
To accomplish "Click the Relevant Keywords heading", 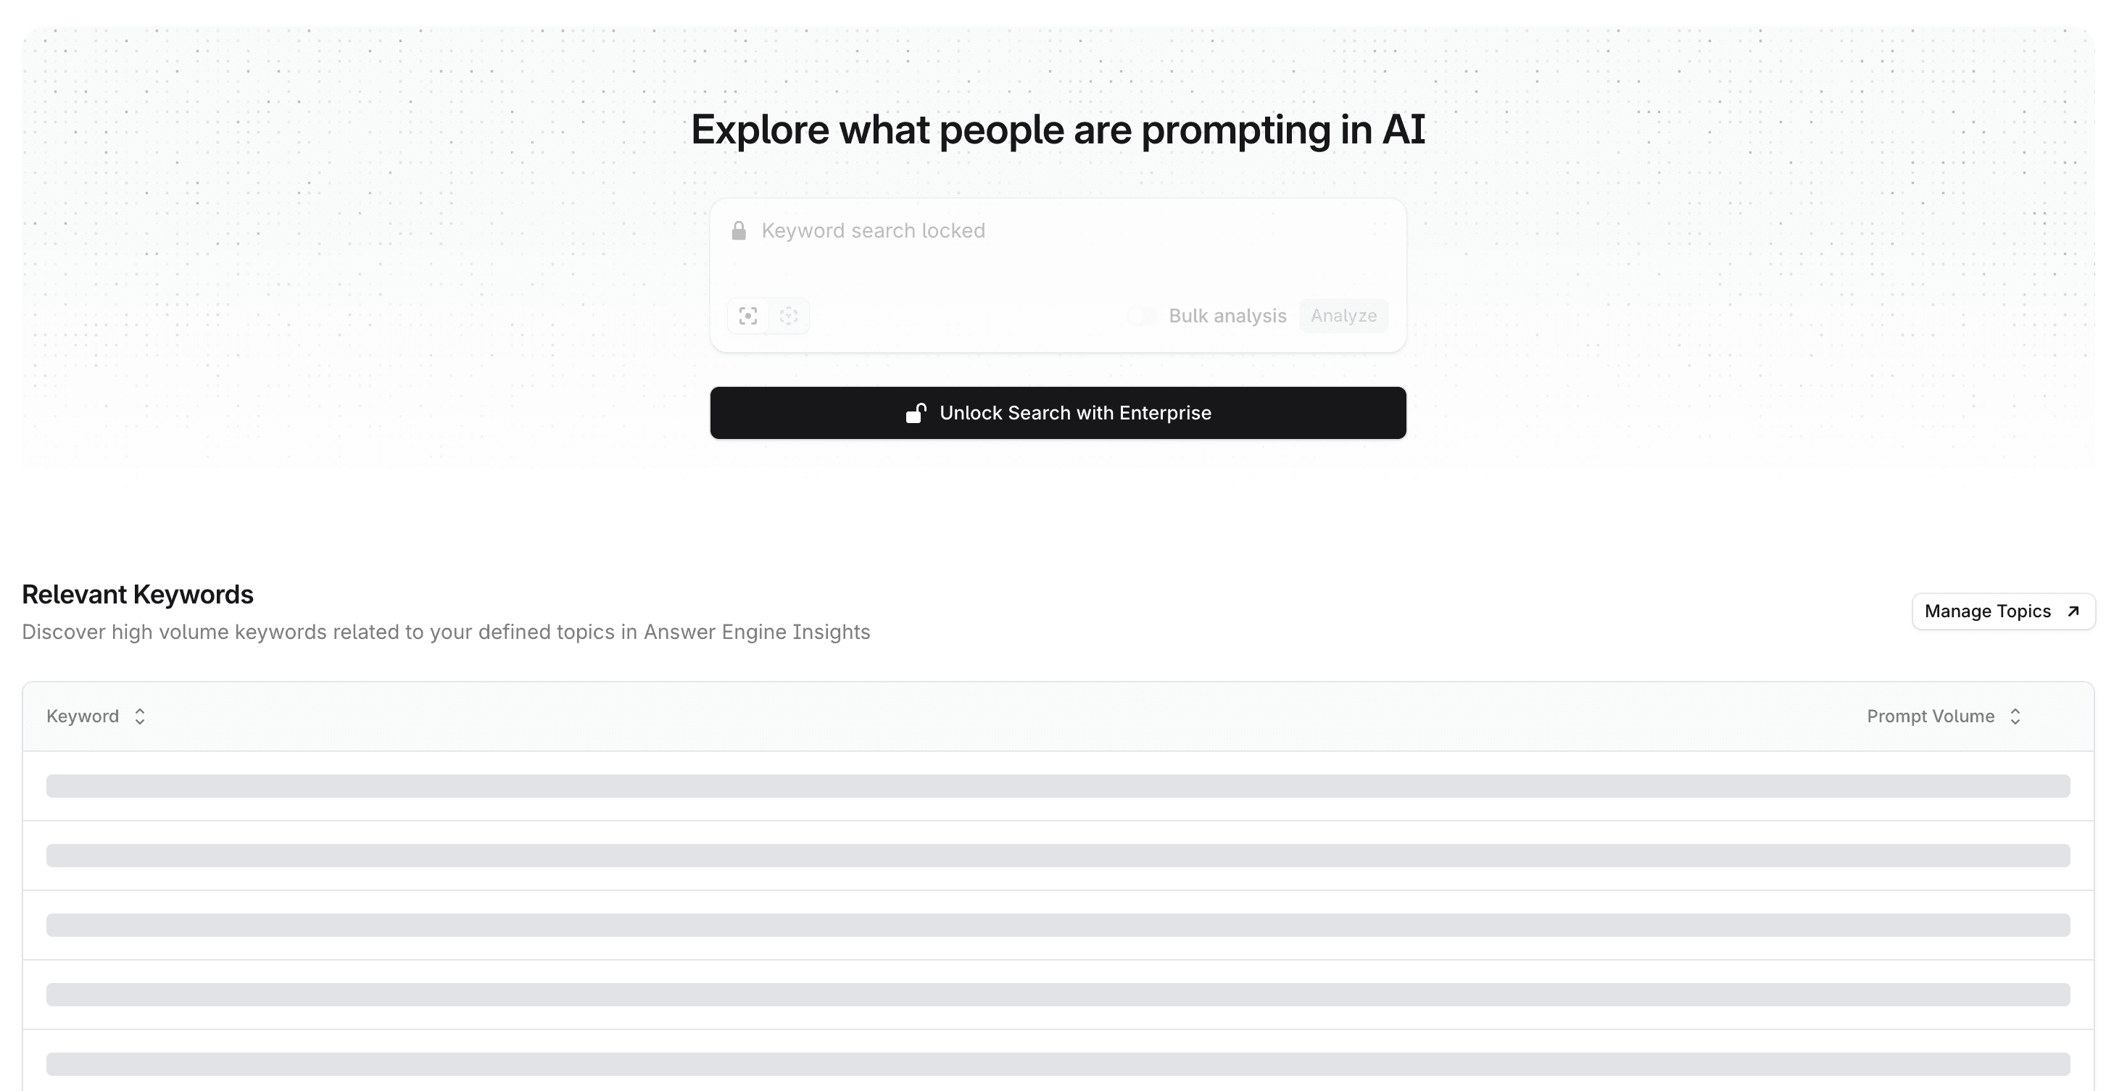I will point(138,594).
